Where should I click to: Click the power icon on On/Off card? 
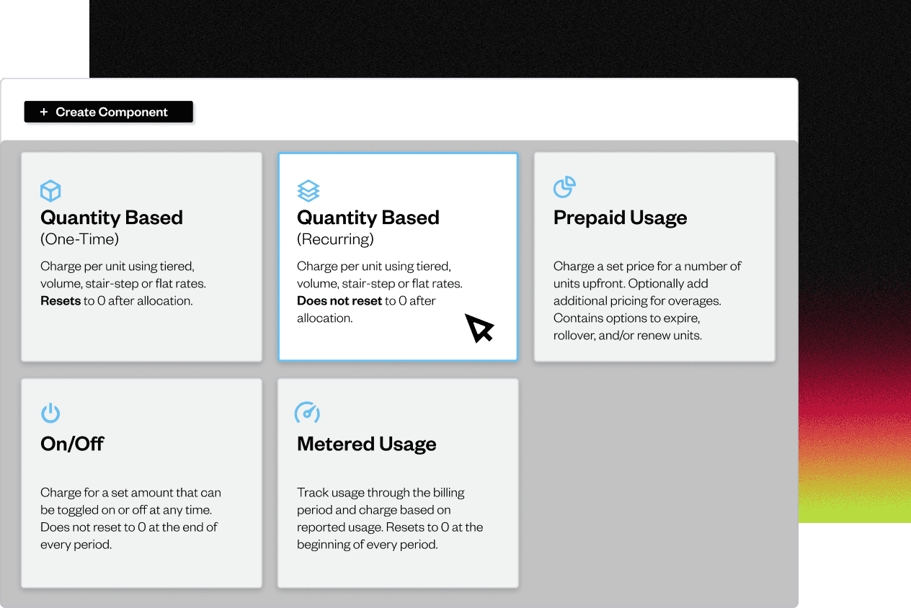[x=50, y=413]
